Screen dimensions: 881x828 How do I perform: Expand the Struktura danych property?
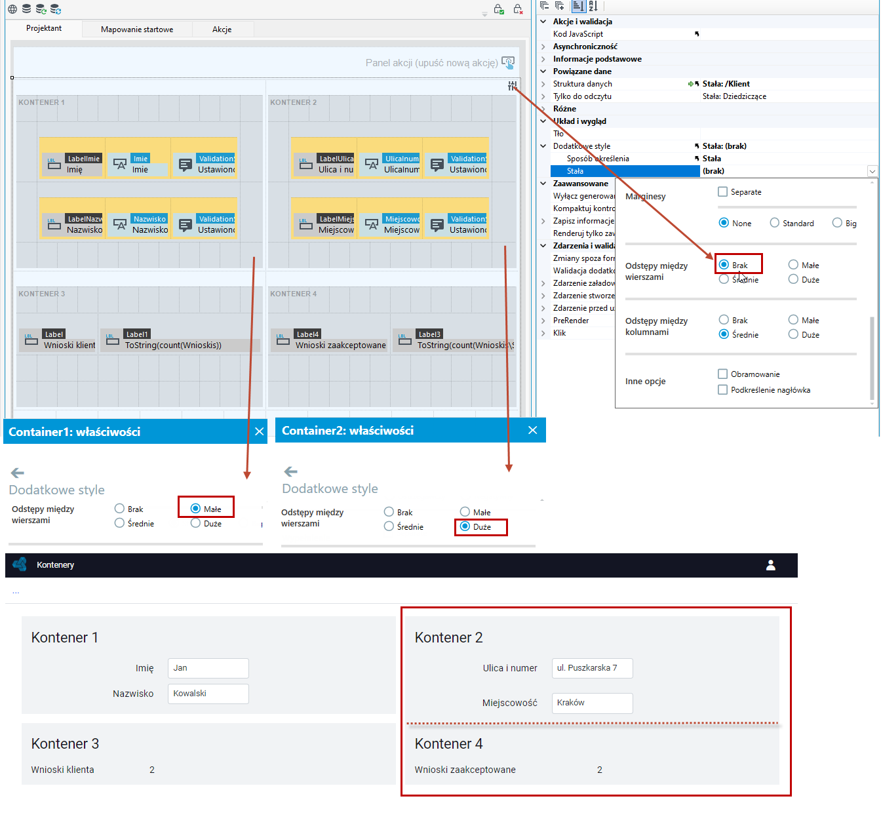coord(543,84)
